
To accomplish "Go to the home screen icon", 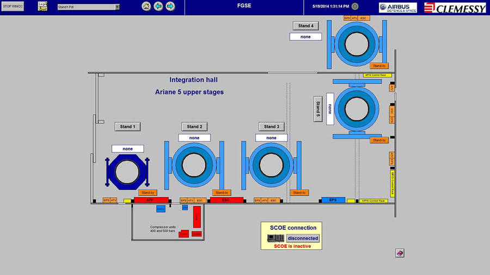I will tap(146, 6).
